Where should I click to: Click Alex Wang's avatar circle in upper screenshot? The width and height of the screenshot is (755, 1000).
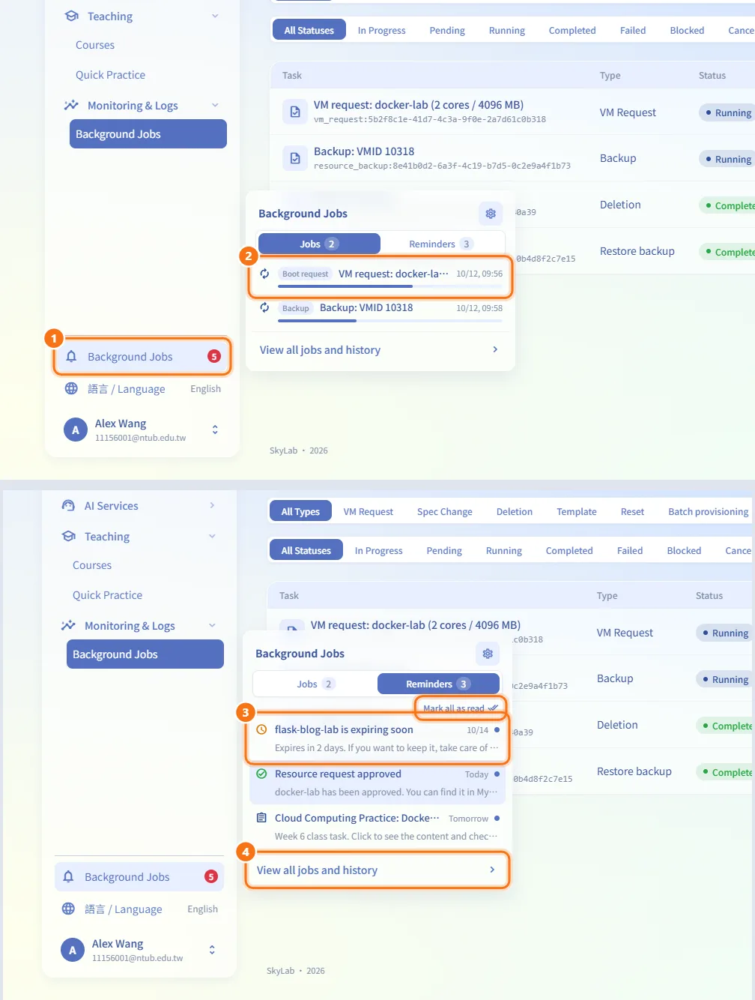(x=75, y=430)
